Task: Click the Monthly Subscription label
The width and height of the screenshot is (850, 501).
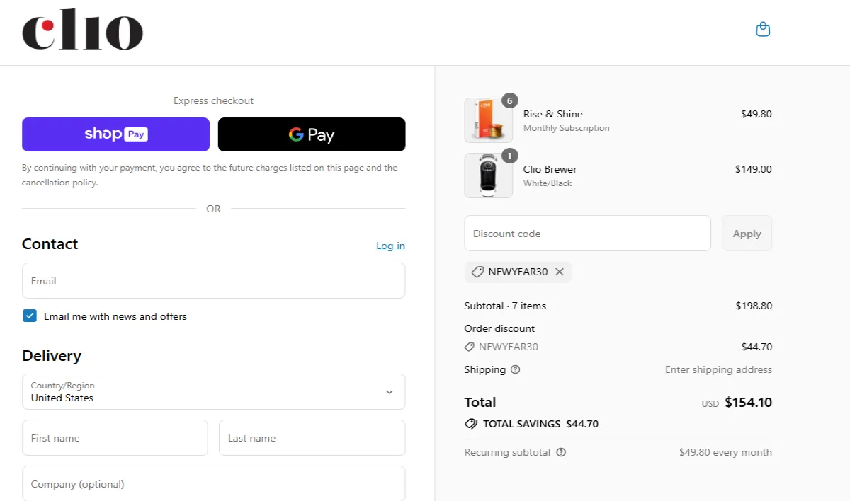Action: pyautogui.click(x=567, y=128)
